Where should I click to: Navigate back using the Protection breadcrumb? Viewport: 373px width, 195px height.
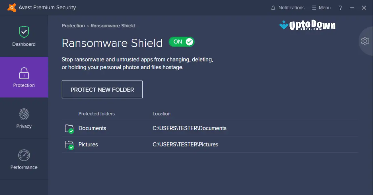click(x=73, y=26)
